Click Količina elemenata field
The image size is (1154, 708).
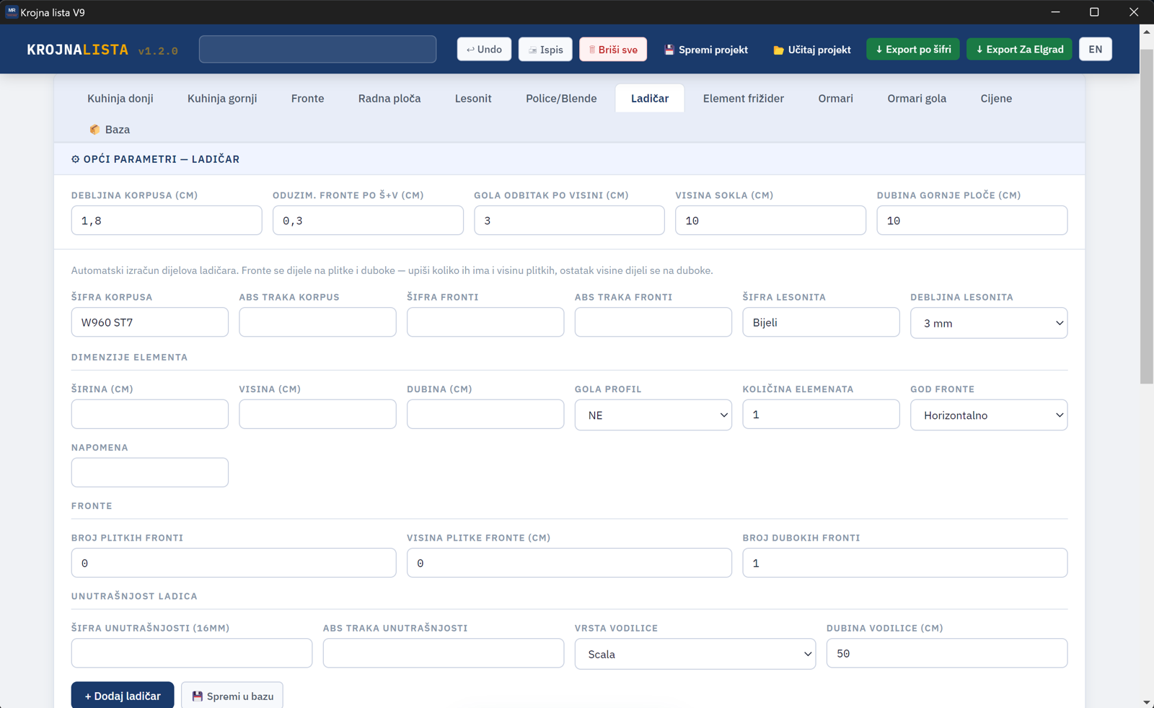(821, 415)
